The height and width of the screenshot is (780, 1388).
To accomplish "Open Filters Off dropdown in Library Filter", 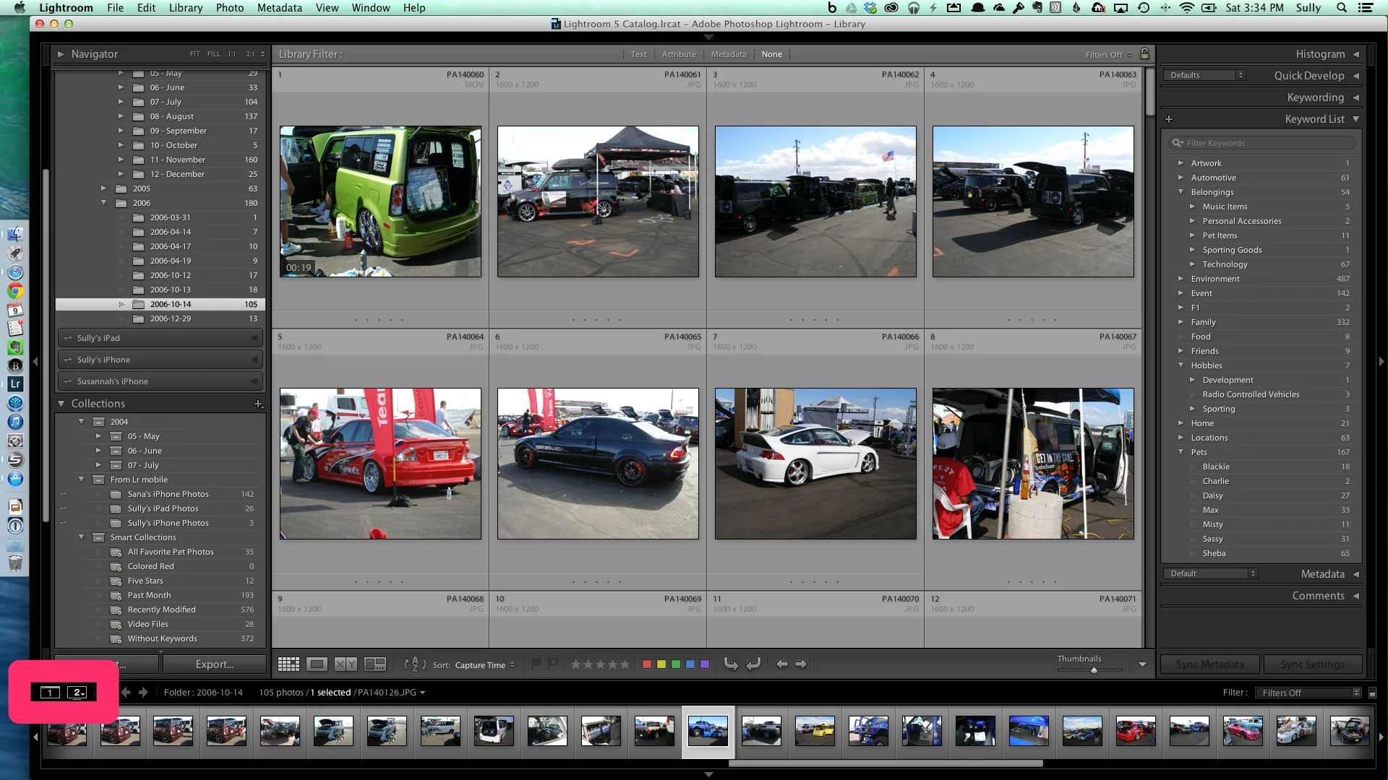I will point(1108,55).
